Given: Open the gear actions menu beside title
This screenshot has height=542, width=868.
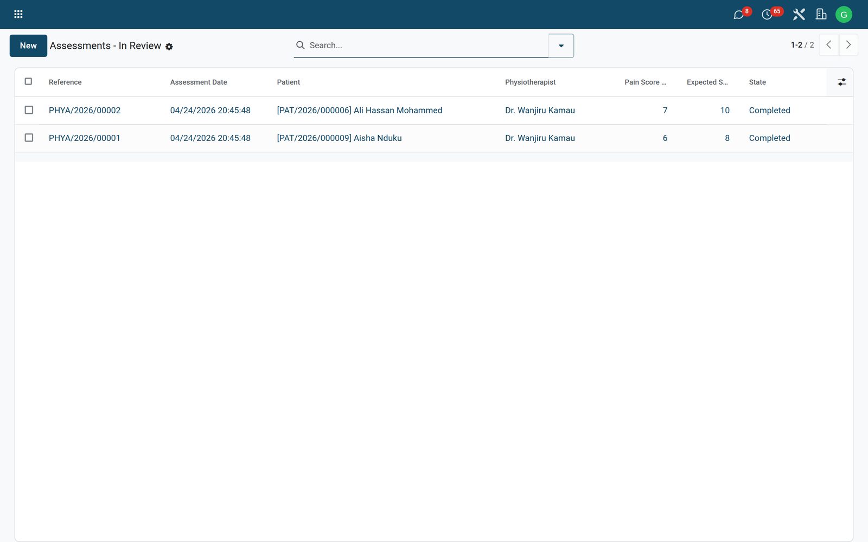Looking at the screenshot, I should pos(169,47).
